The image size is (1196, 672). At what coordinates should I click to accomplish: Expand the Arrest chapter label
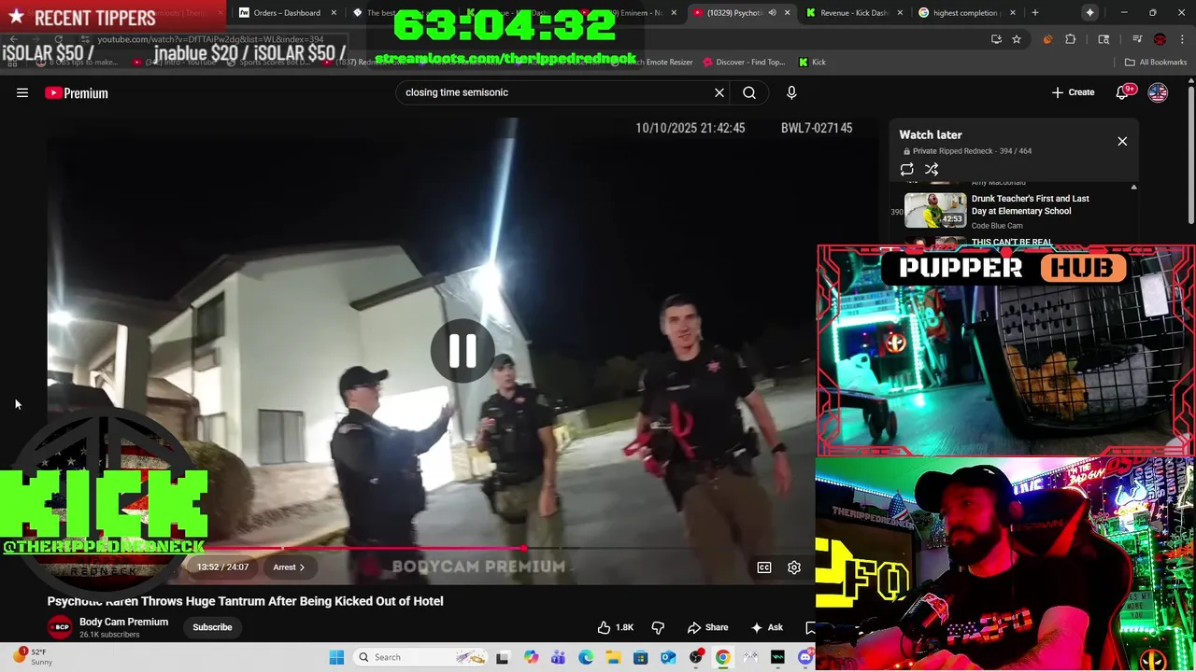pos(289,567)
